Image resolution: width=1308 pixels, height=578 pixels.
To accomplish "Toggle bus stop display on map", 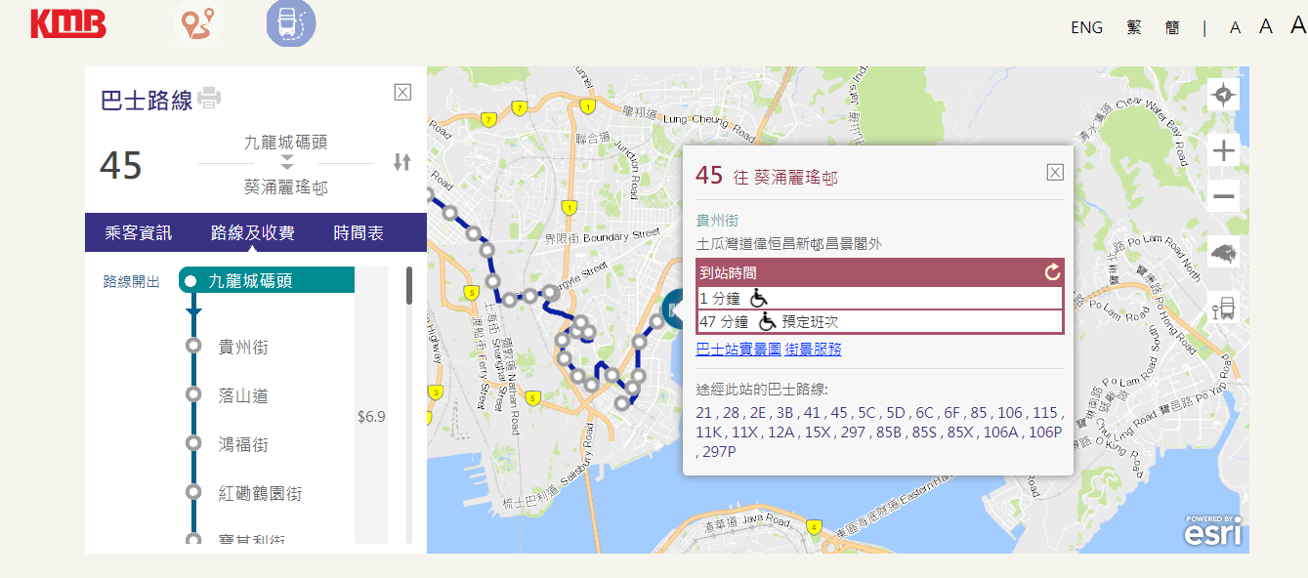I will 1223,309.
